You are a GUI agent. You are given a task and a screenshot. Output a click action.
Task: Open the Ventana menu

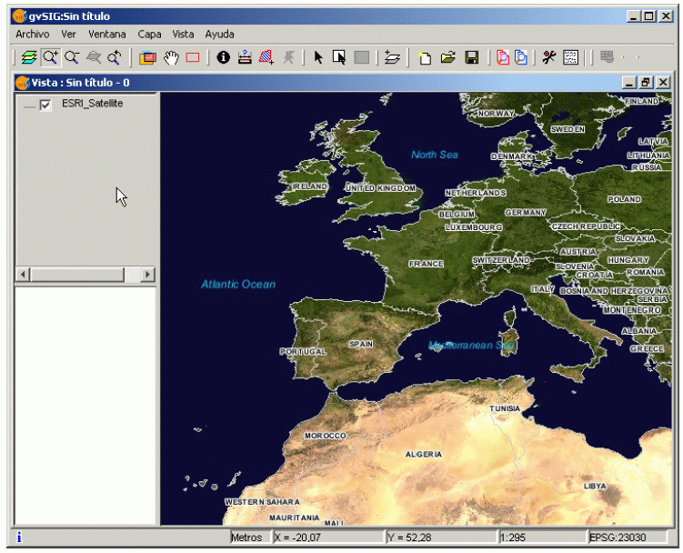click(107, 34)
